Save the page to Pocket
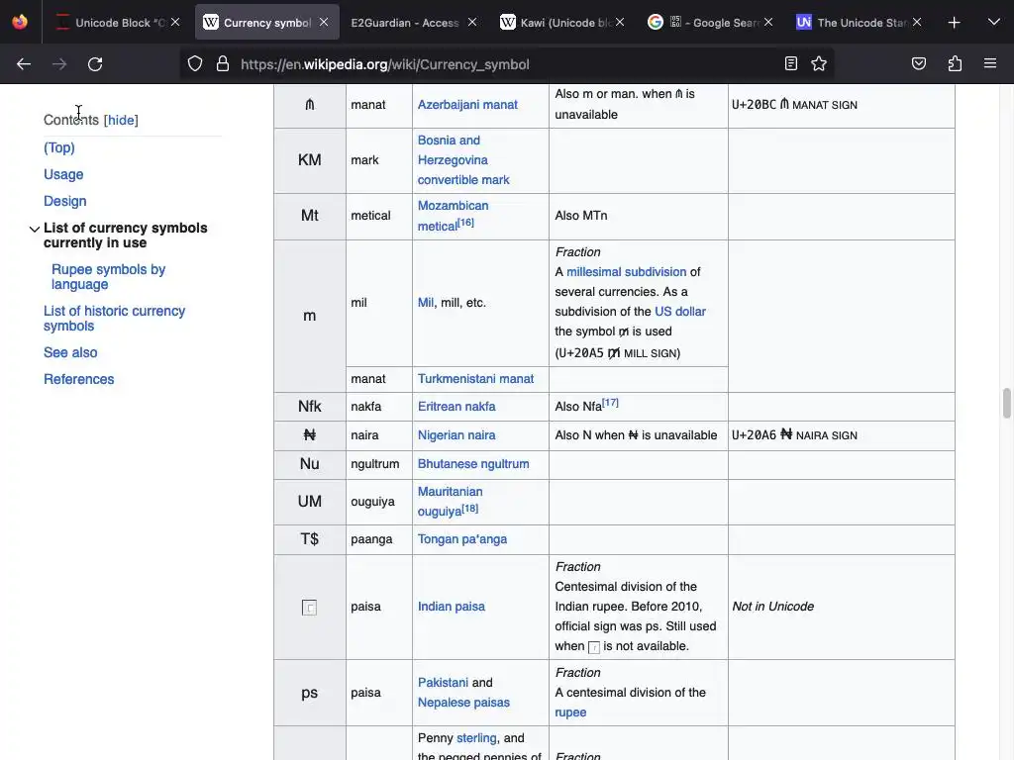1014x760 pixels. coord(919,64)
